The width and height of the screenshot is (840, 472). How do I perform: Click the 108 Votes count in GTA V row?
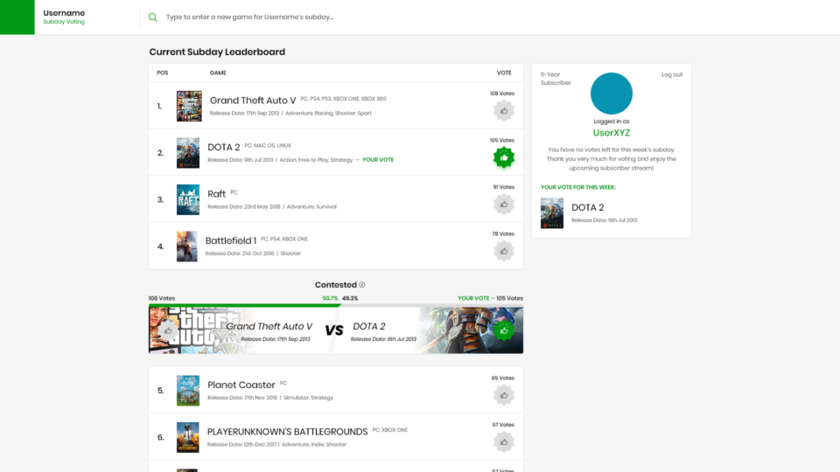coord(502,94)
